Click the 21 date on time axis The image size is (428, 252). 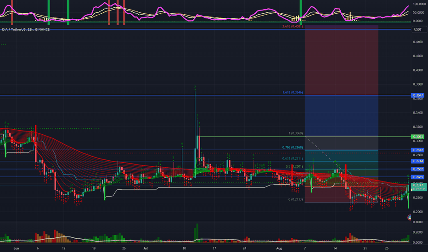point(365,248)
